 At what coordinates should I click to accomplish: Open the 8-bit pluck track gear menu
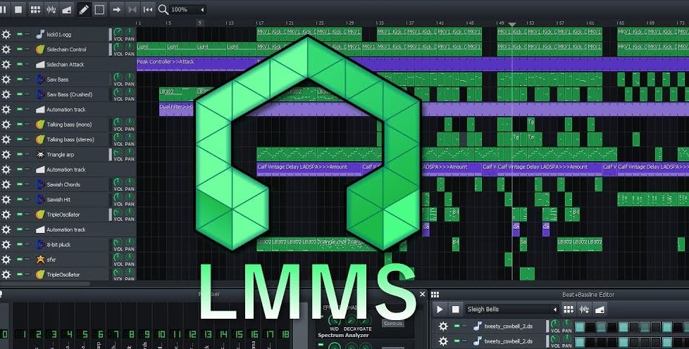[6, 245]
